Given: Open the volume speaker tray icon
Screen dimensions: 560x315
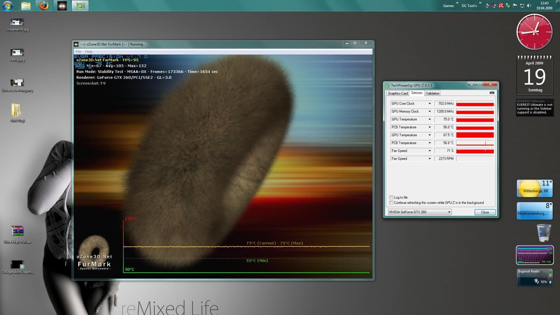Looking at the screenshot, I should pyautogui.click(x=529, y=6).
